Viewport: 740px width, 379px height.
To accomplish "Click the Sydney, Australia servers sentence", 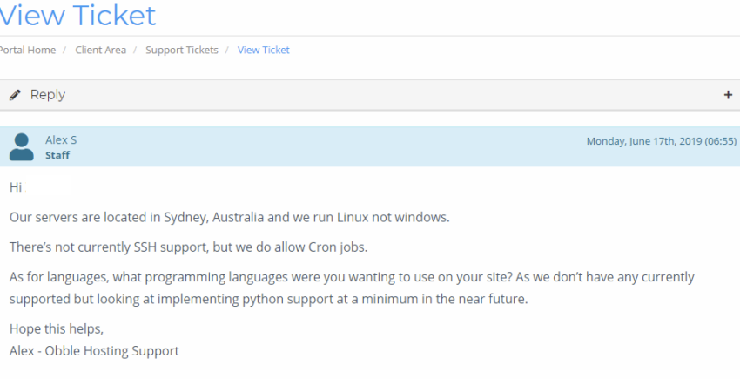I will tap(229, 218).
